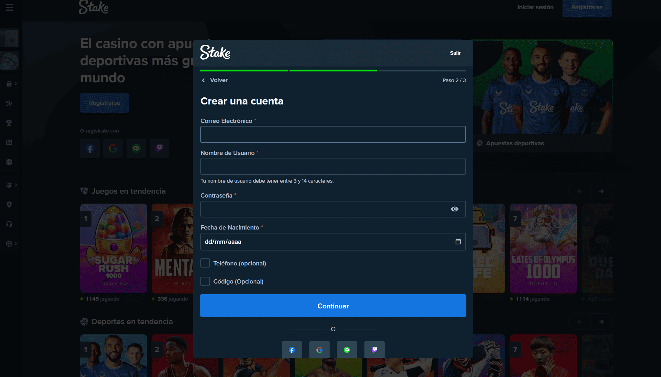Next arrow for Deportes en tendencia carousel
The image size is (661, 377).
(x=601, y=322)
